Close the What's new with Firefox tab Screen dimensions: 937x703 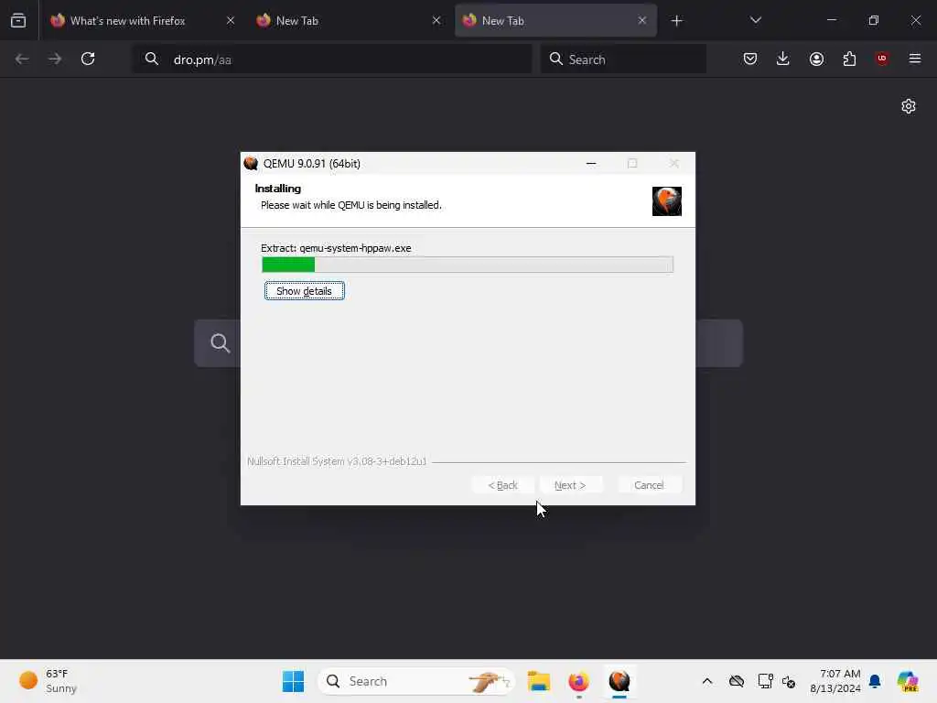click(231, 21)
